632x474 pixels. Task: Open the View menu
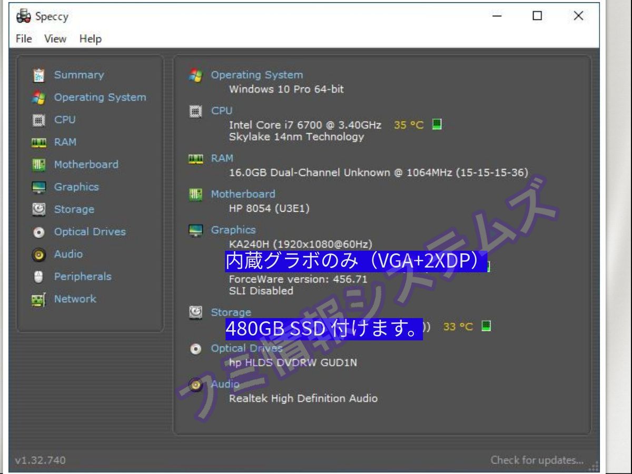pos(55,39)
